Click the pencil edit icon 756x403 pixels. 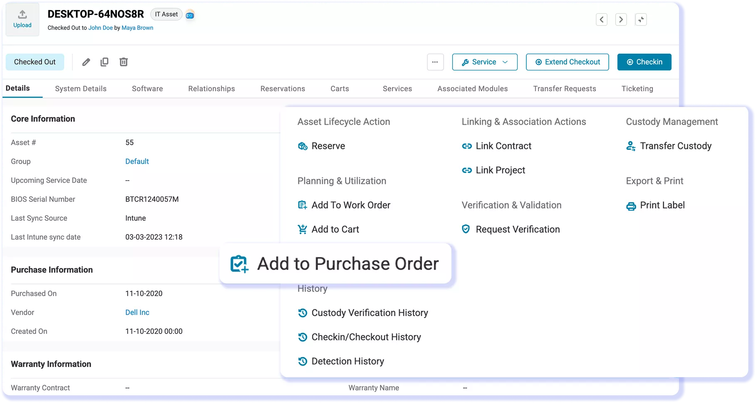(86, 62)
